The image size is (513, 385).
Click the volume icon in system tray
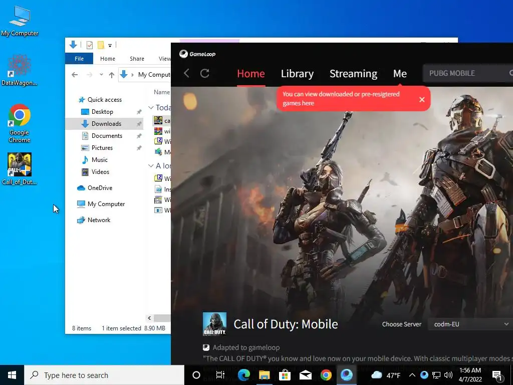[448, 375]
